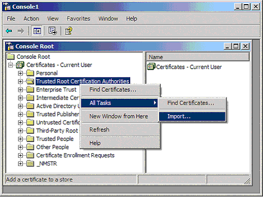
Task: Open the Window menu
Action: [x=108, y=19]
